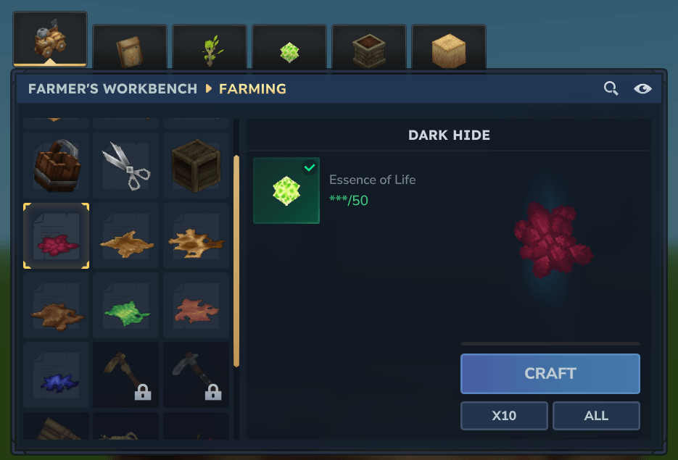678x460 pixels.
Task: Select the green hide recipe
Action: point(126,306)
